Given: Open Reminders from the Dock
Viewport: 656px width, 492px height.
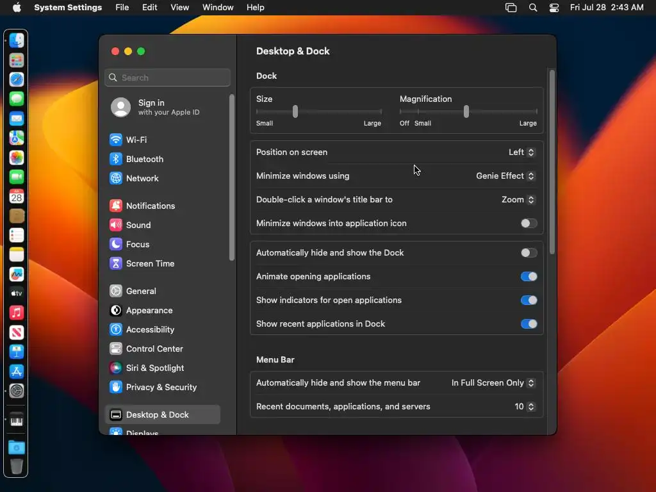Looking at the screenshot, I should (17, 235).
